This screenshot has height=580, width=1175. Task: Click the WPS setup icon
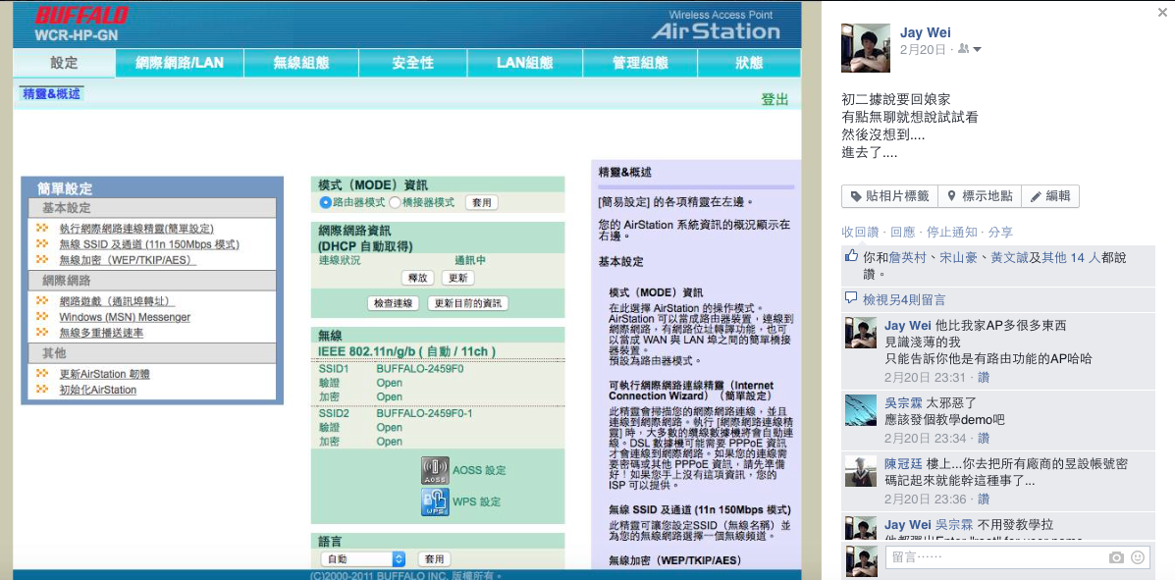pos(435,502)
